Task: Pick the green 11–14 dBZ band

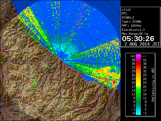Action: [138, 94]
